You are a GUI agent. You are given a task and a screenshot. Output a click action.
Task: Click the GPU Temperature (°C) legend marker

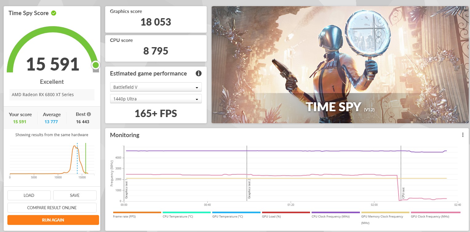236,212
